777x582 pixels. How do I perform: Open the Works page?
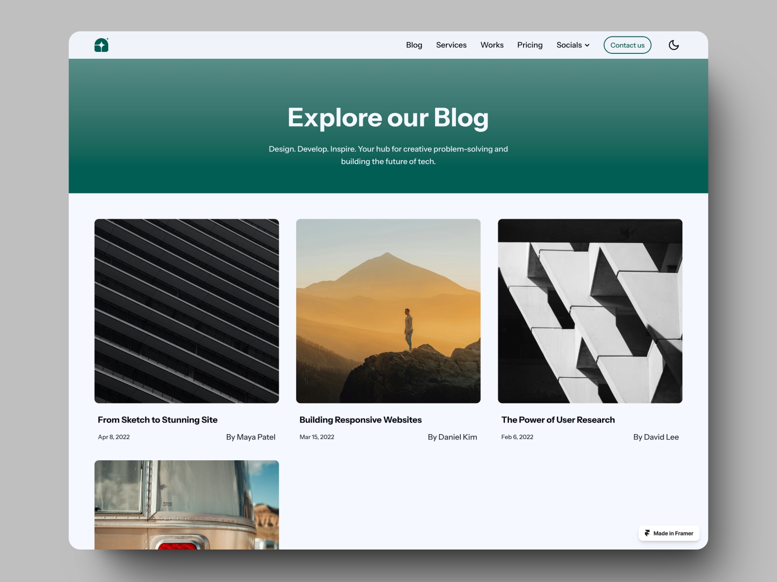[492, 45]
